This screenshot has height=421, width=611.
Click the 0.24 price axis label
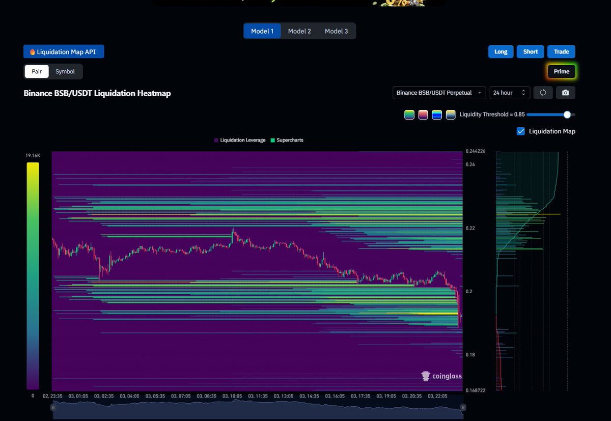click(470, 164)
